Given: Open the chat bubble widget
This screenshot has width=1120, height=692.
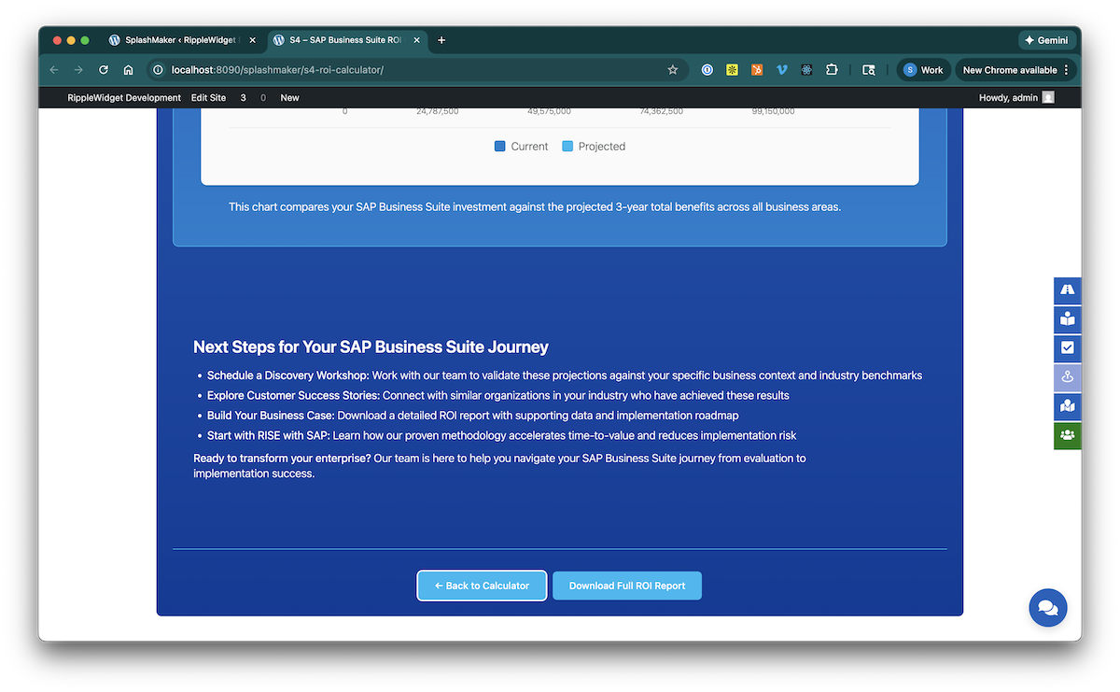Looking at the screenshot, I should coord(1047,608).
